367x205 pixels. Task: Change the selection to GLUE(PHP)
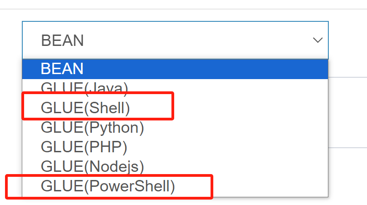(x=84, y=147)
